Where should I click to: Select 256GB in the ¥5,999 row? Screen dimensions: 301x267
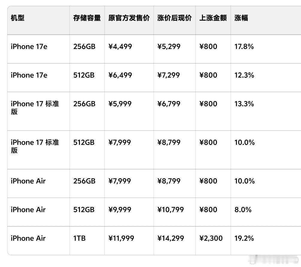tap(84, 104)
